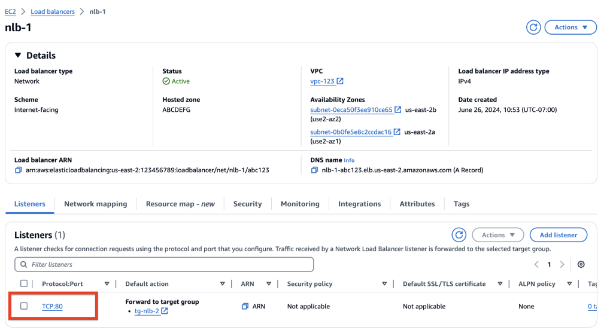Click the refresh icon beside the top Actions button
Image resolution: width=613 pixels, height=336 pixels.
click(x=533, y=28)
